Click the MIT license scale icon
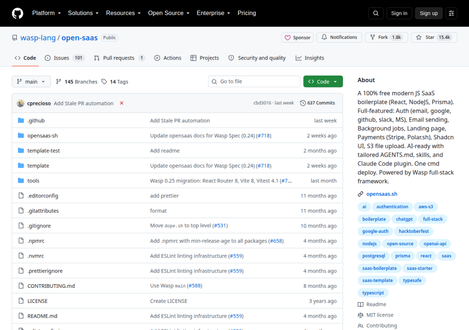This screenshot has width=469, height=330. click(360, 315)
